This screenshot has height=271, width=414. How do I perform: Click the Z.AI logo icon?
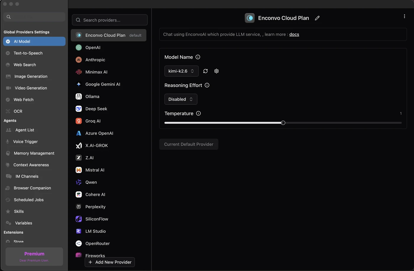[79, 158]
